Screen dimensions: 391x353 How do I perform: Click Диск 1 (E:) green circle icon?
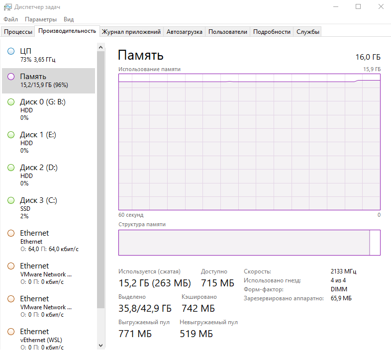point(11,135)
